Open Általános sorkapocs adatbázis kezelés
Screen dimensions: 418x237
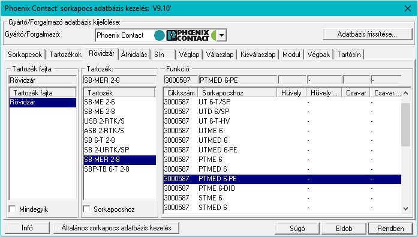click(x=116, y=228)
